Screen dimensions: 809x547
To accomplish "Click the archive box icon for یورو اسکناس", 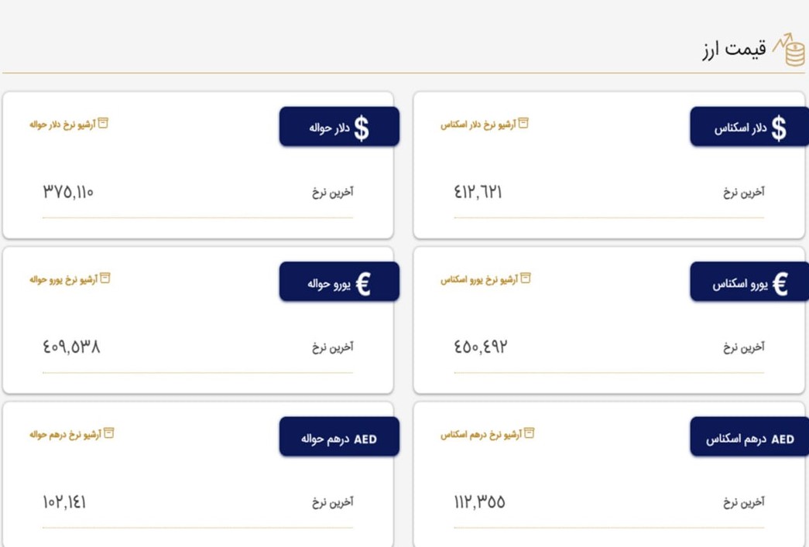I will coord(525,279).
